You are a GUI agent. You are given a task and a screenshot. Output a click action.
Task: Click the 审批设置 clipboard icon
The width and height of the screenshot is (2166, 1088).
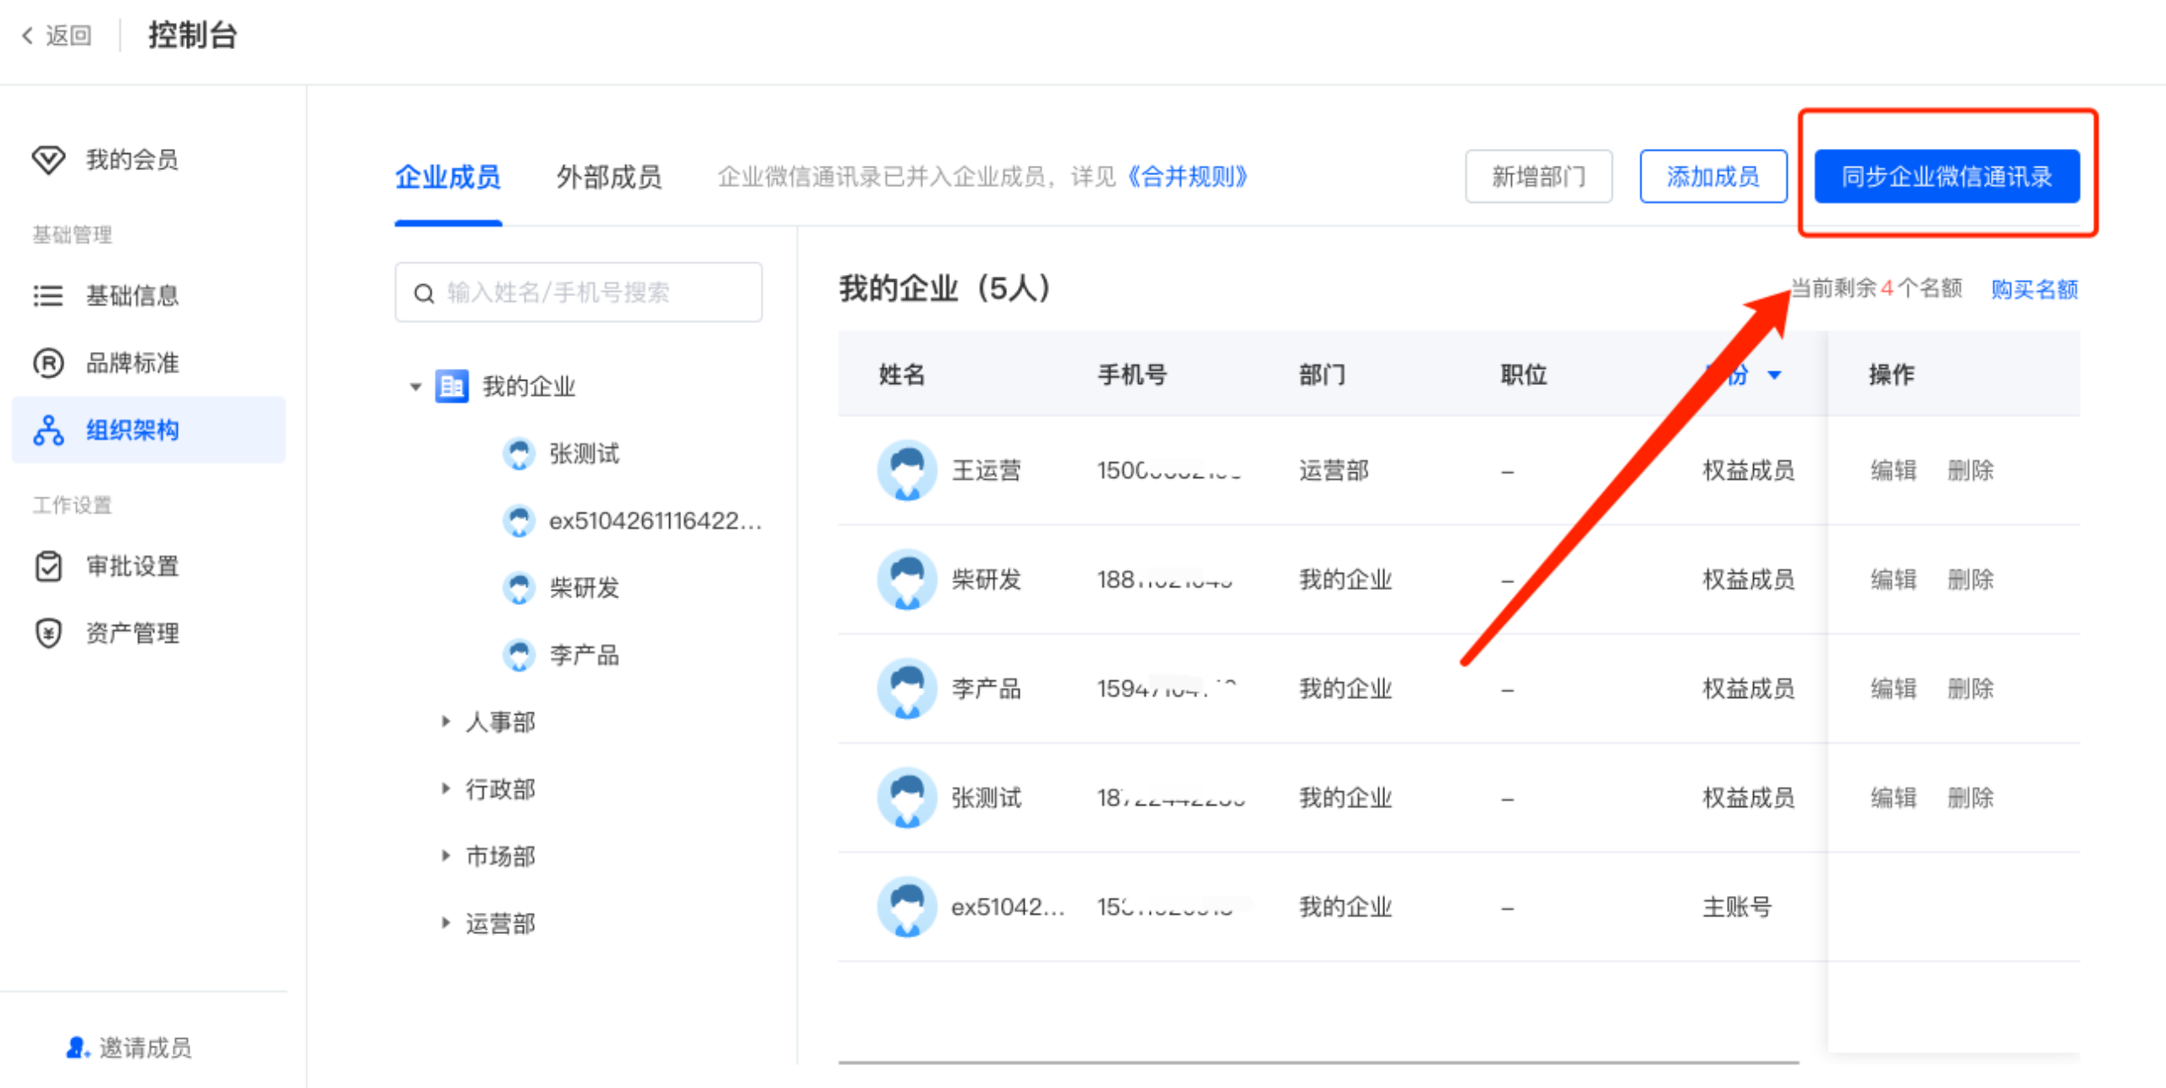pyautogui.click(x=48, y=566)
